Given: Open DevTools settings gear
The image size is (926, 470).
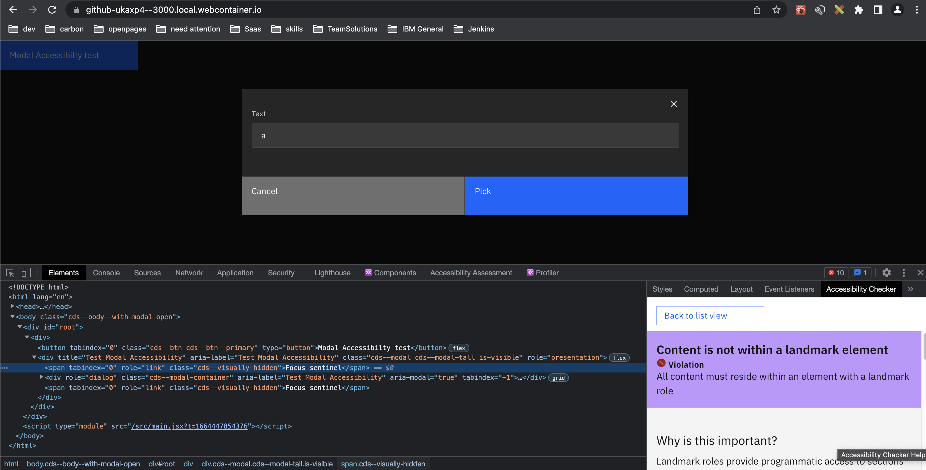Looking at the screenshot, I should point(886,273).
